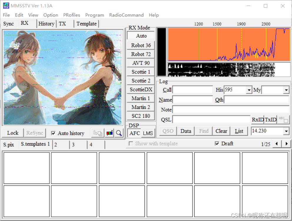Open the View menu
The image size is (292, 221).
pos(33,15)
